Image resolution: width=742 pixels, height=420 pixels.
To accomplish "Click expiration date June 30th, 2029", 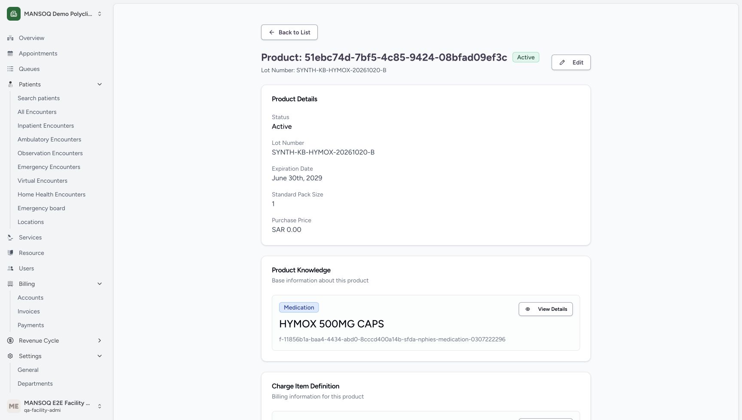I will pyautogui.click(x=297, y=178).
